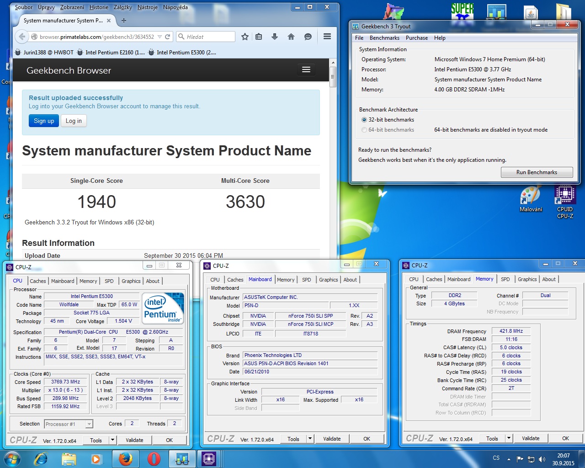The image size is (585, 468).
Task: Click the volume speaker tray icon
Action: pos(542,459)
